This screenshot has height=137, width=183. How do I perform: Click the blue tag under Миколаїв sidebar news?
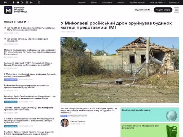coord(11,80)
